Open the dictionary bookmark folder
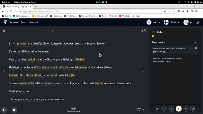The image size is (203, 114). 56,16
